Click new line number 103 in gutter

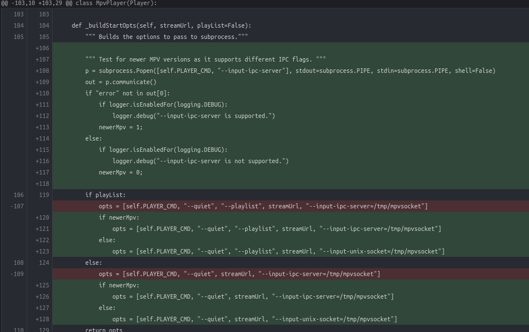tap(44, 15)
